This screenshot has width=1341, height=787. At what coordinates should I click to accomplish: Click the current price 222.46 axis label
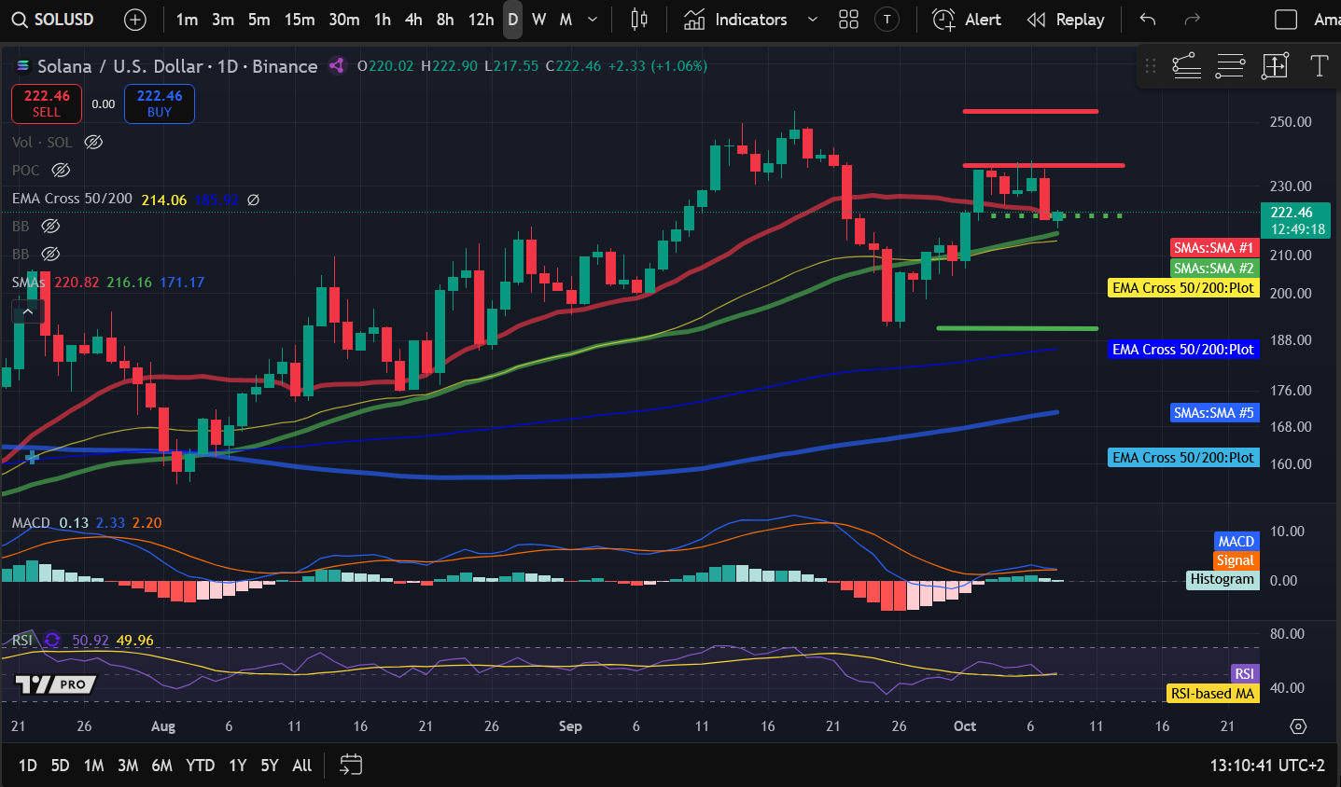click(x=1295, y=220)
